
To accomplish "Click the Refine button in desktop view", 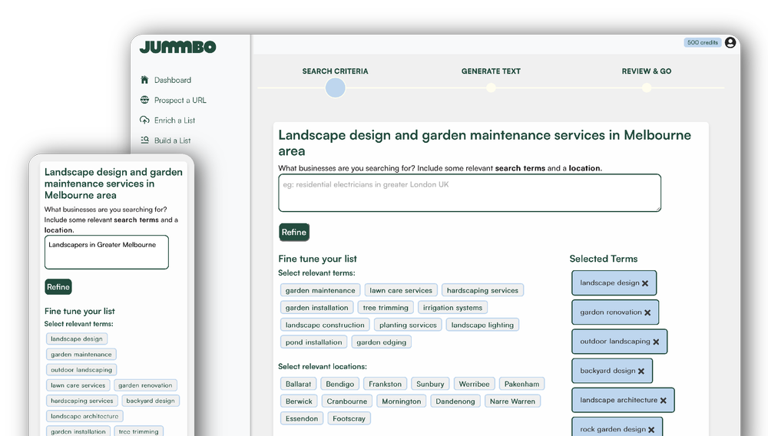I will click(294, 233).
